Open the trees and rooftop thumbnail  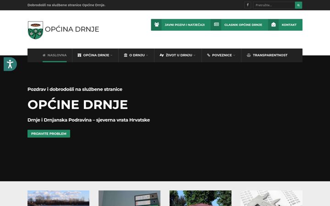click(x=200, y=198)
